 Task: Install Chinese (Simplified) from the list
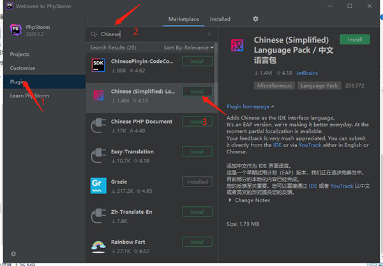[197, 92]
